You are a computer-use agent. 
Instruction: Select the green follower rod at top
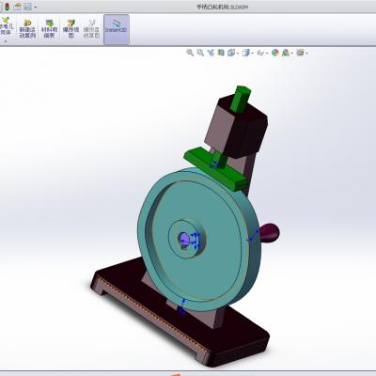[x=241, y=99]
